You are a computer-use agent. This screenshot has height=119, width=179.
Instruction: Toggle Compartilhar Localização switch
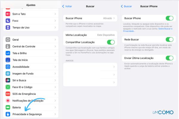point(111,42)
